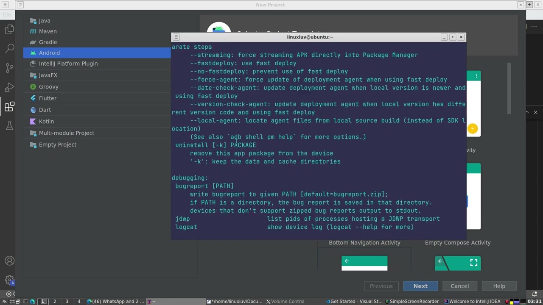This screenshot has height=305, width=543.
Task: Open WhatsApp browser window from taskbar
Action: (115, 301)
